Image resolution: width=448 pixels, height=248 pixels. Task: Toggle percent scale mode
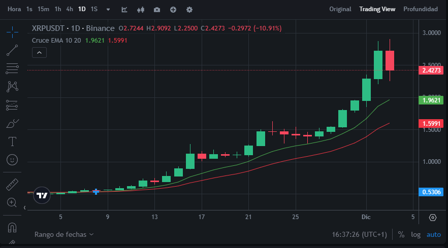coord(401,235)
